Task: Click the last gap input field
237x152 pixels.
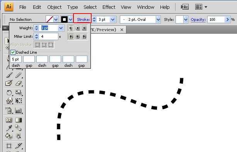Action: [82, 59]
